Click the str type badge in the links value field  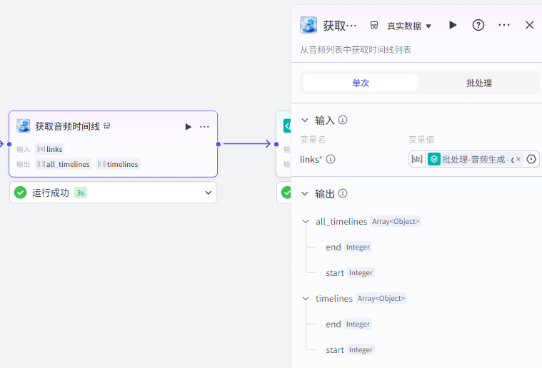[x=417, y=159]
